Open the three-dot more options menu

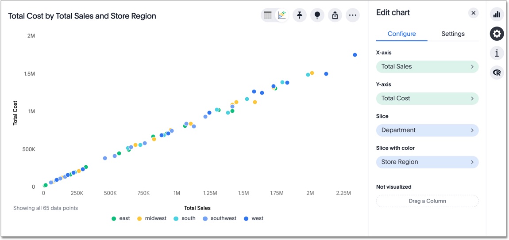[x=352, y=15]
